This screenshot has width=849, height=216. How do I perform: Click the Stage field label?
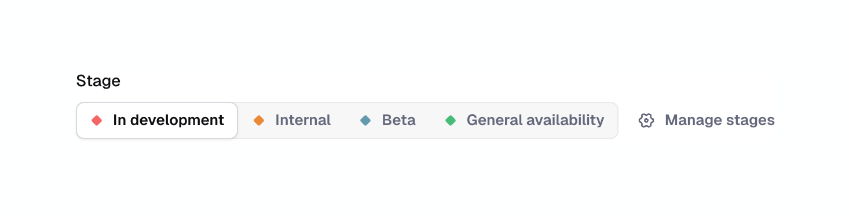coord(98,81)
